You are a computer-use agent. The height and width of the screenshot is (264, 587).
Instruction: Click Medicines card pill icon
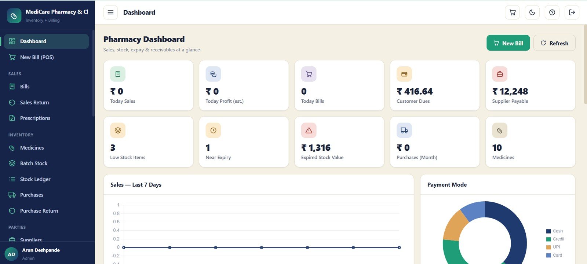click(x=500, y=130)
